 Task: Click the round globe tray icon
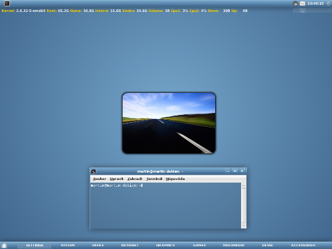(295, 3)
